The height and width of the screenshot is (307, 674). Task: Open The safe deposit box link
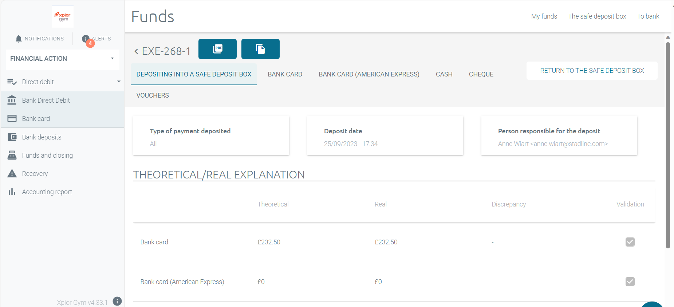tap(597, 16)
